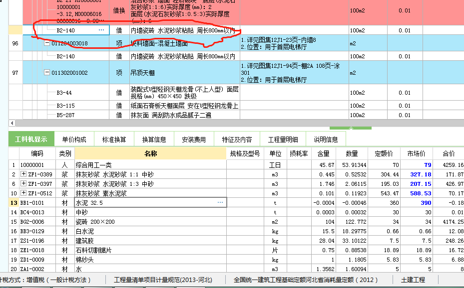
Task: Click the market price 327.18 cell
Action: point(416,174)
